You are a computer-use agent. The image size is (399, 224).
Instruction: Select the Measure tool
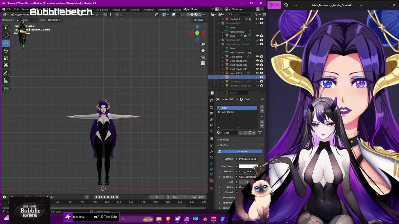click(6, 81)
